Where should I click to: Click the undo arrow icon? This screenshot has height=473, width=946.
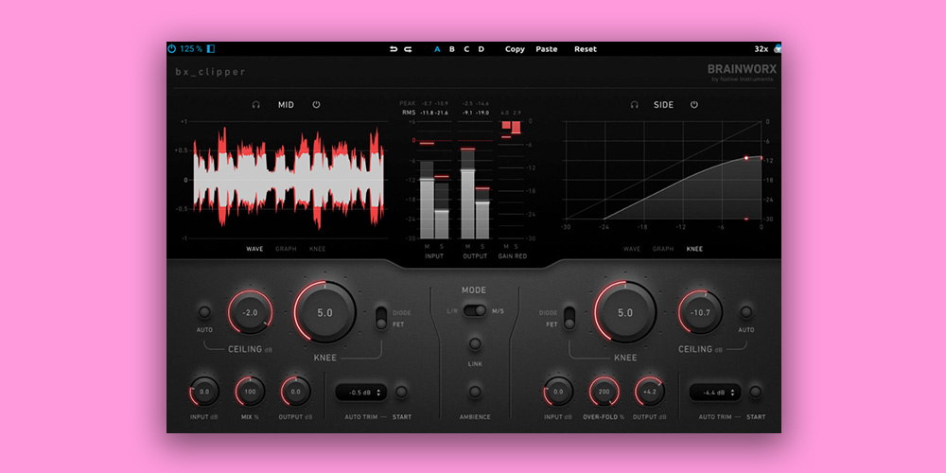coord(394,49)
